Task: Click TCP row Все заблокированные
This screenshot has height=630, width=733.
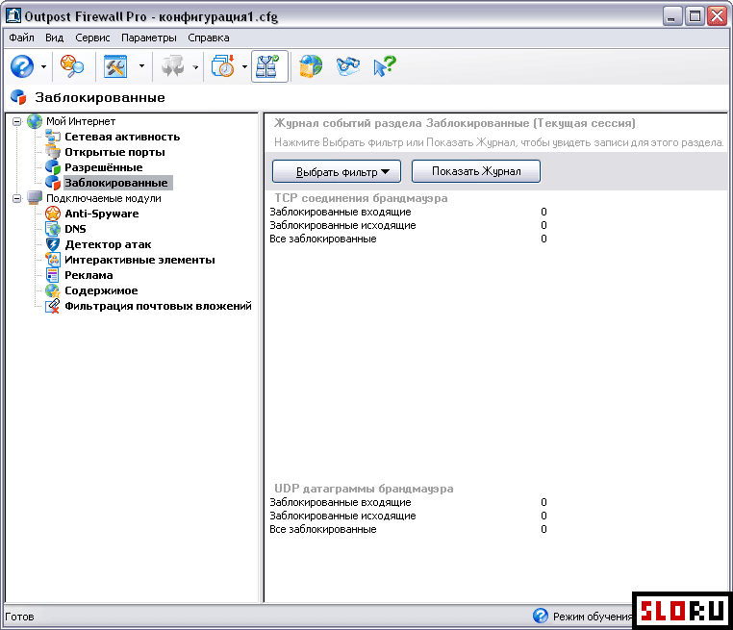Action: click(408, 239)
